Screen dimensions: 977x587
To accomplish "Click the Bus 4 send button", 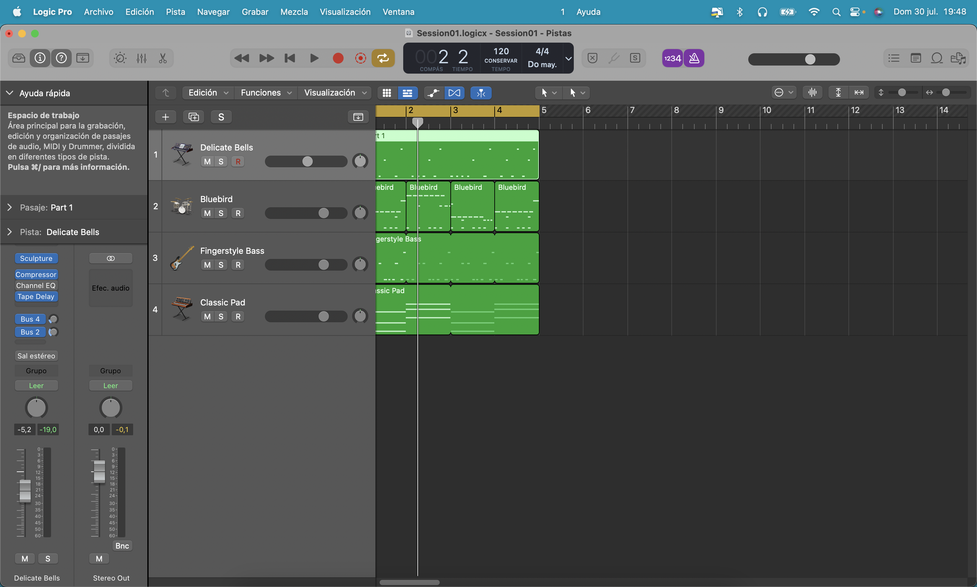I will pos(30,319).
